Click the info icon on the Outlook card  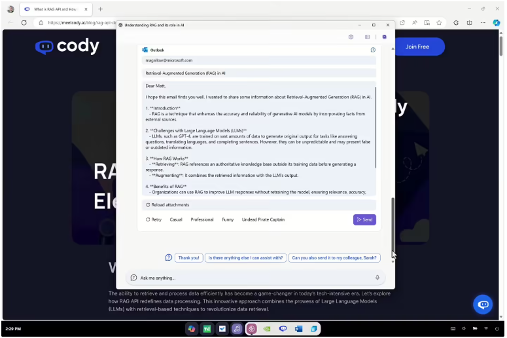[x=373, y=50]
